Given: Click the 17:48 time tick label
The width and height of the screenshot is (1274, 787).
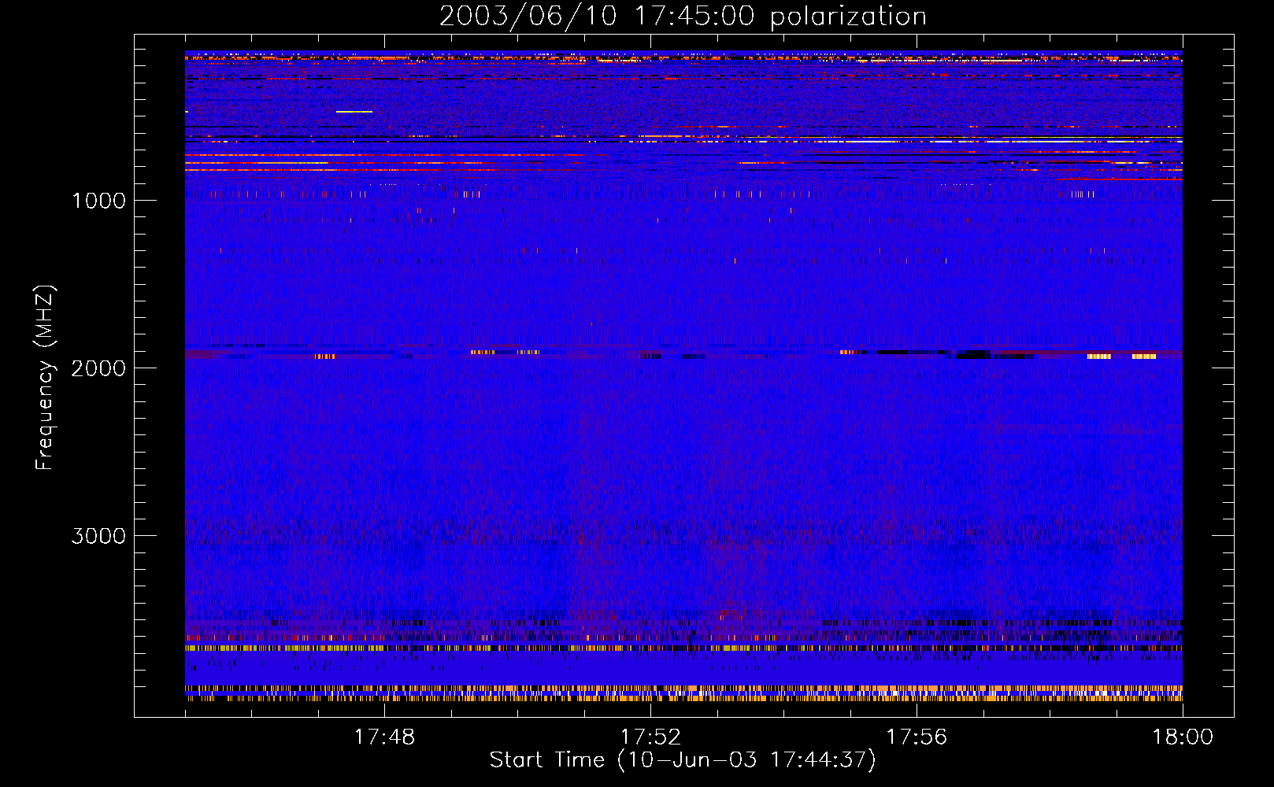Looking at the screenshot, I should tap(384, 737).
